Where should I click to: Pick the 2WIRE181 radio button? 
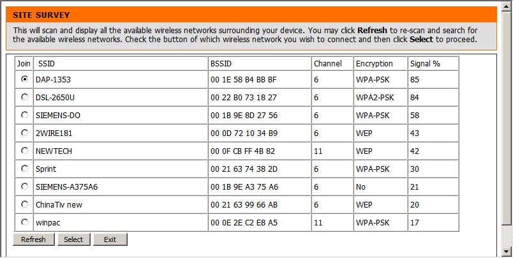pyautogui.click(x=24, y=133)
